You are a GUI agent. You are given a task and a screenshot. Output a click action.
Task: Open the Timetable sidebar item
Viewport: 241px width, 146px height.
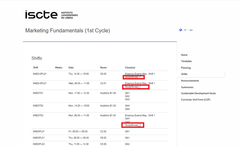pos(186,61)
